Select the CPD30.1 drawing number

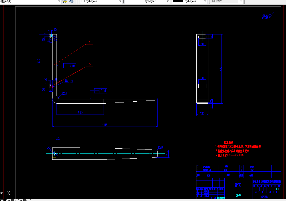click(x=265, y=197)
